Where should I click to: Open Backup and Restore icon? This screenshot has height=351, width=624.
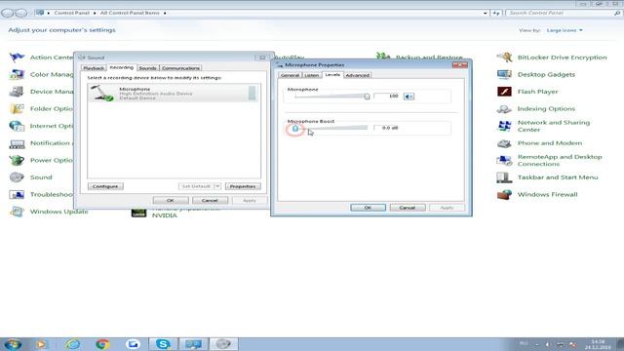pyautogui.click(x=383, y=57)
